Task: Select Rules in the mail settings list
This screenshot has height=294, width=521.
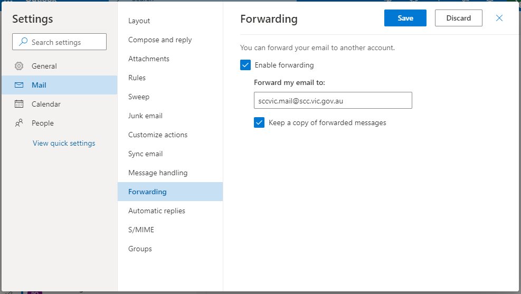Action: (137, 78)
